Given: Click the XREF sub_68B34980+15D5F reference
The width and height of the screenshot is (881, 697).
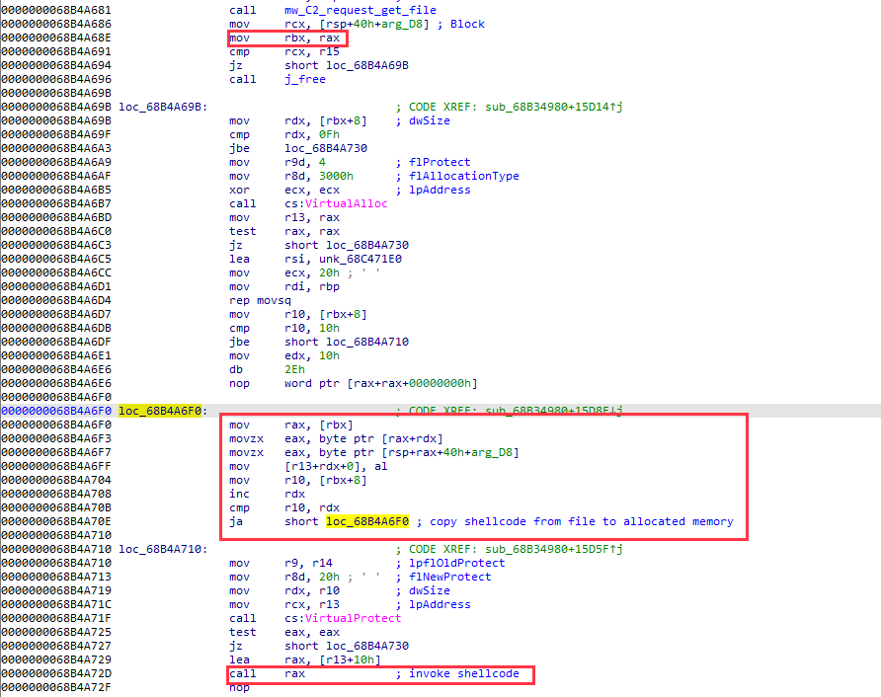Looking at the screenshot, I should point(553,549).
